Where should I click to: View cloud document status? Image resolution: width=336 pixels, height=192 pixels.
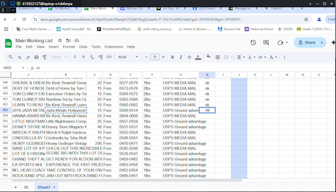(77, 41)
